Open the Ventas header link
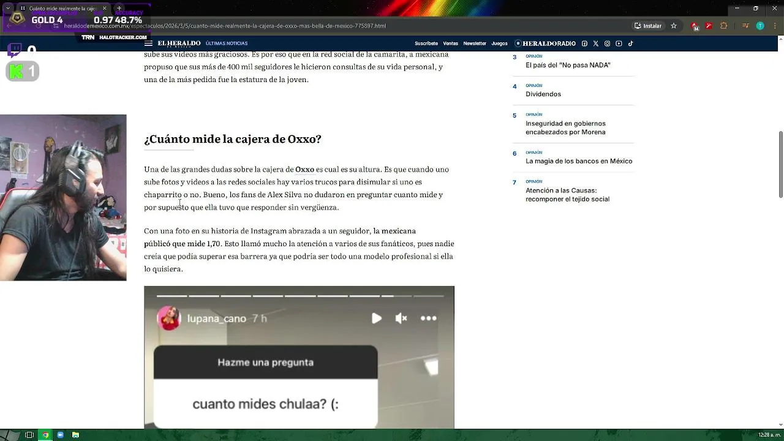784x441 pixels. 450,43
